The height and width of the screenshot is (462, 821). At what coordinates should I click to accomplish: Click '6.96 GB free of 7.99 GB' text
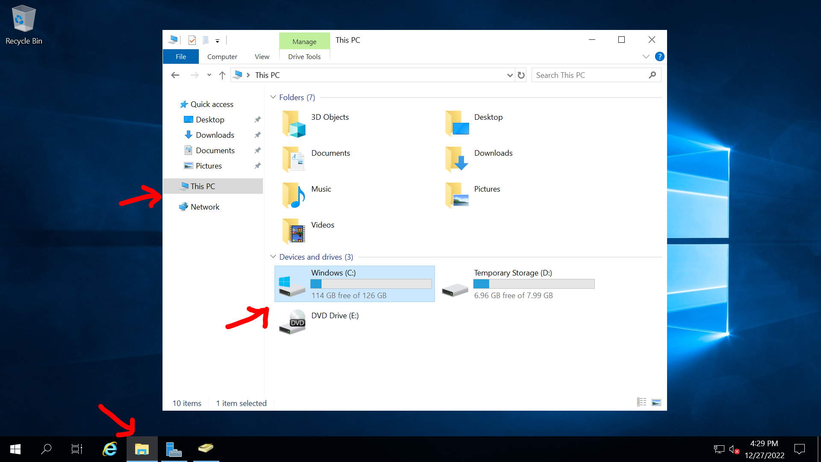click(x=513, y=296)
